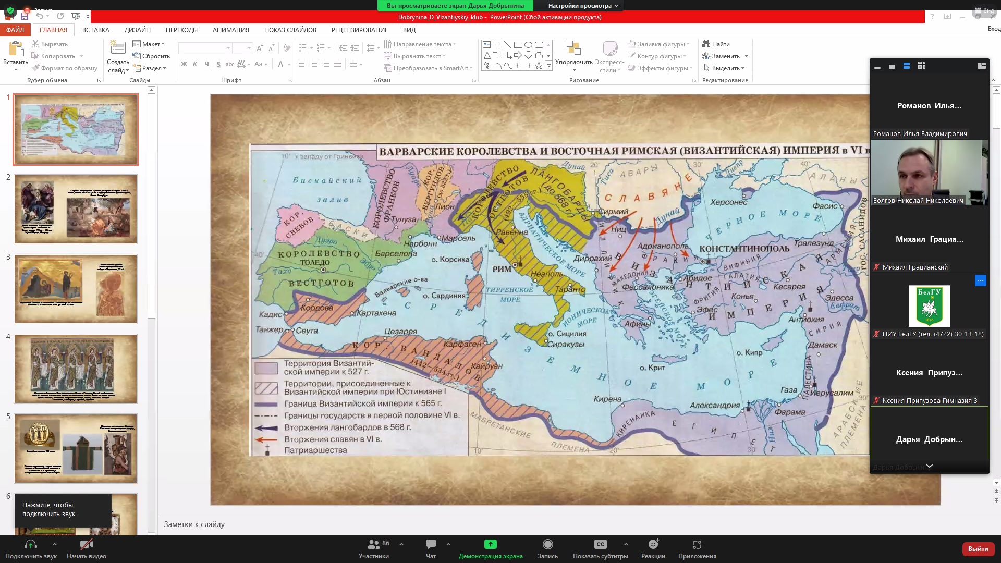Switch to the Animation ribbon tab
Image resolution: width=1001 pixels, height=563 pixels.
(x=230, y=30)
